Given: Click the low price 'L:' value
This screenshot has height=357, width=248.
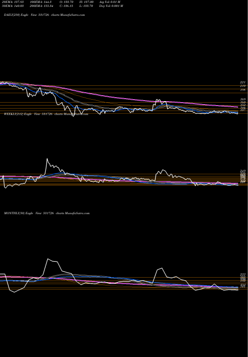Looking at the screenshot, I should pos(88,6).
